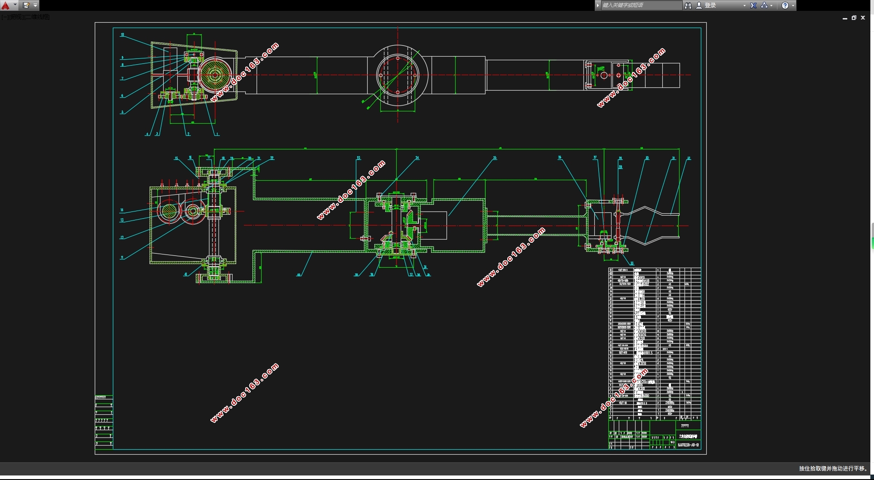Open Autodesk Exchange (X icon)
This screenshot has width=874, height=480.
point(753,5)
